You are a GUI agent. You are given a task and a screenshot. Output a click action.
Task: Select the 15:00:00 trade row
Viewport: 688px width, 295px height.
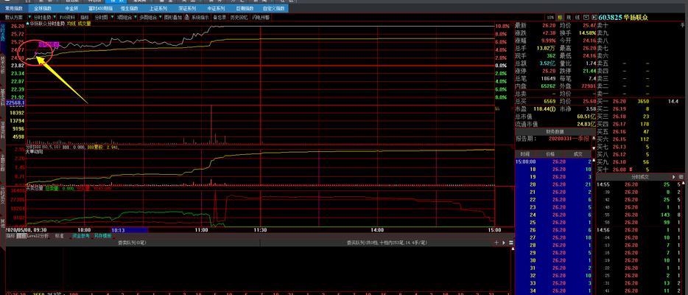[554, 162]
